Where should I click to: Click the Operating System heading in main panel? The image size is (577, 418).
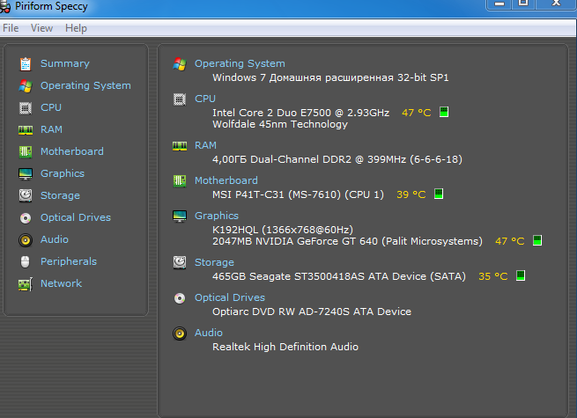240,63
